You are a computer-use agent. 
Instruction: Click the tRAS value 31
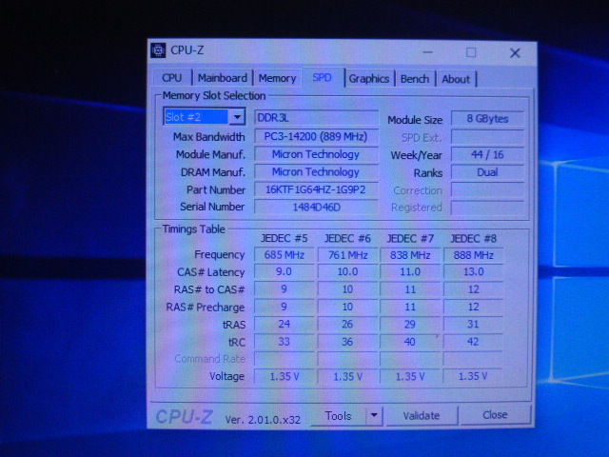pos(473,324)
